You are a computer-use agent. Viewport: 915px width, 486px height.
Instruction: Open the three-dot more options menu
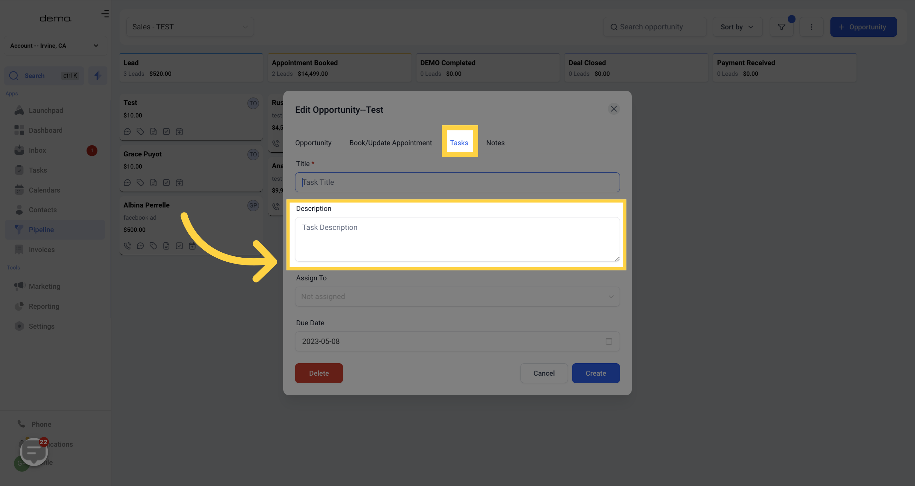(811, 27)
